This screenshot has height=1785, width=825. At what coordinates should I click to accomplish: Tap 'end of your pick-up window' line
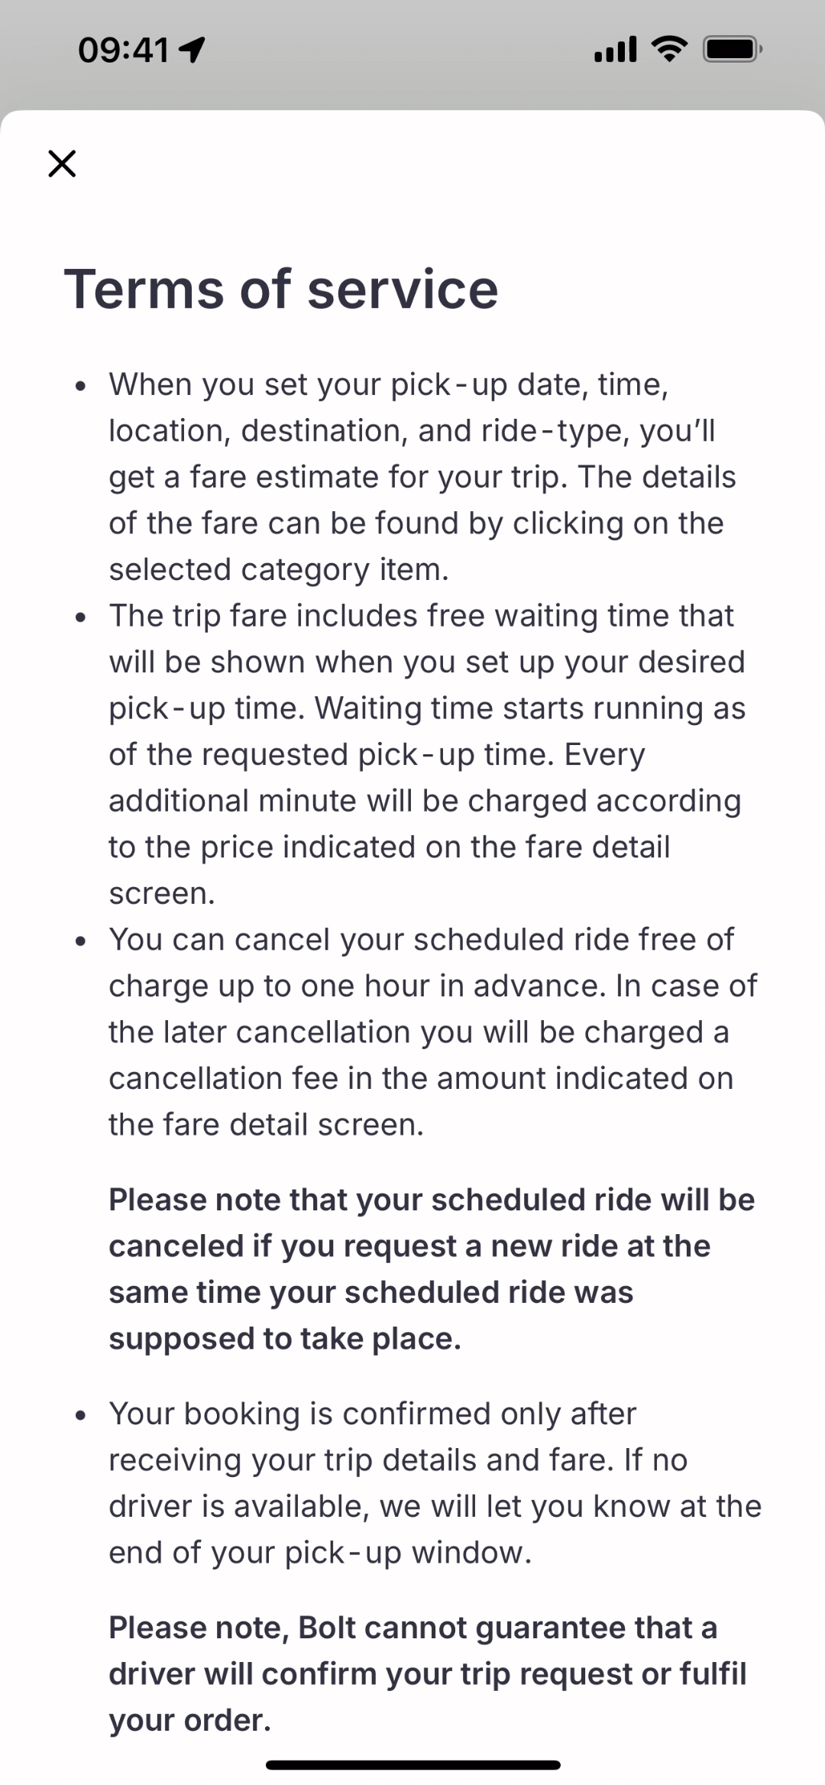pos(319,1553)
